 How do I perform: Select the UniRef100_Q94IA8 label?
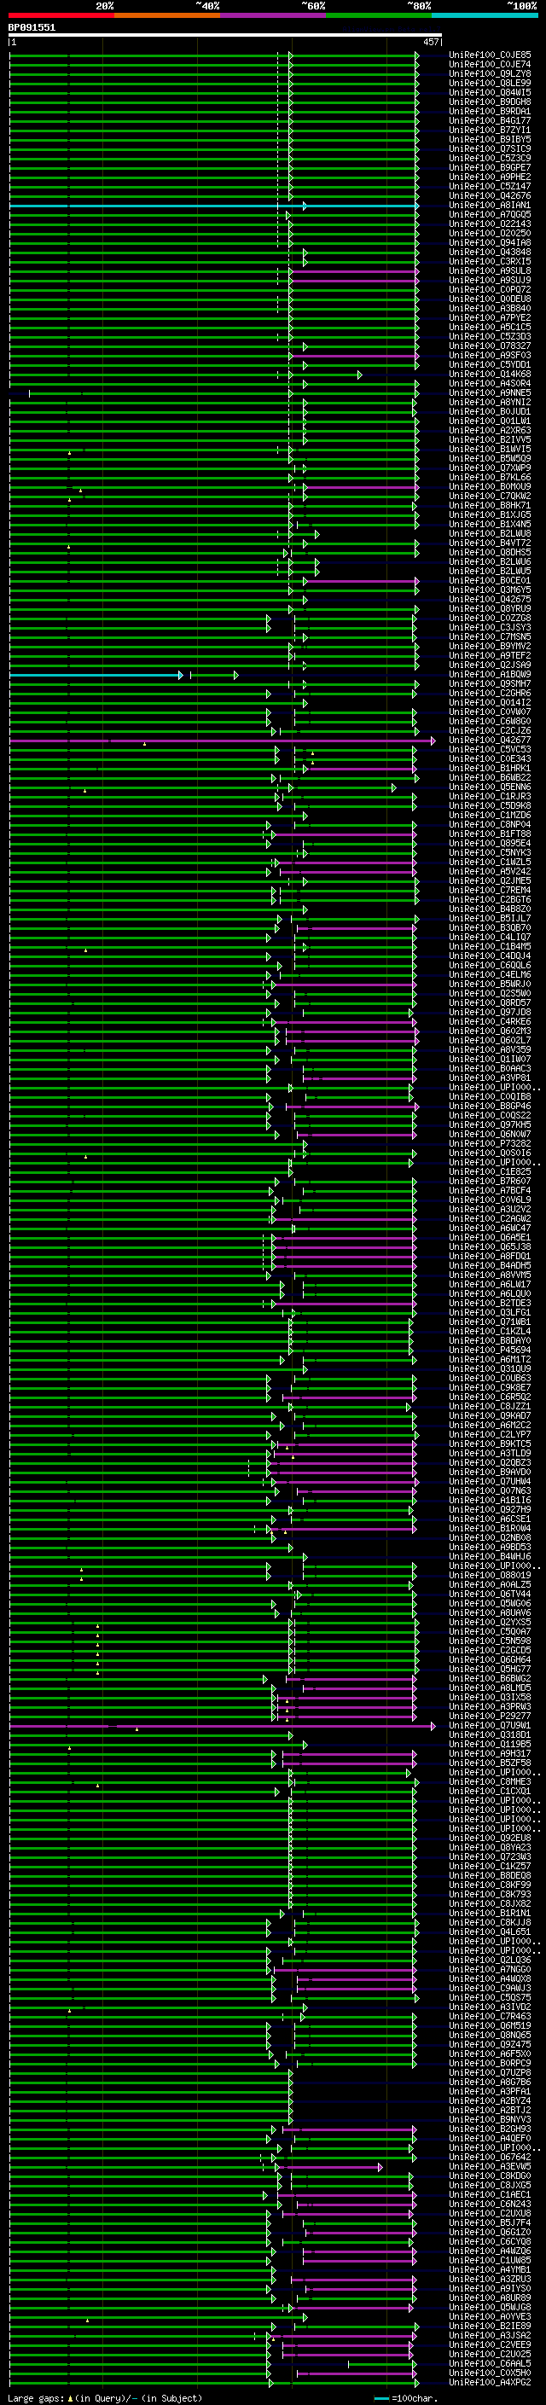(x=490, y=243)
